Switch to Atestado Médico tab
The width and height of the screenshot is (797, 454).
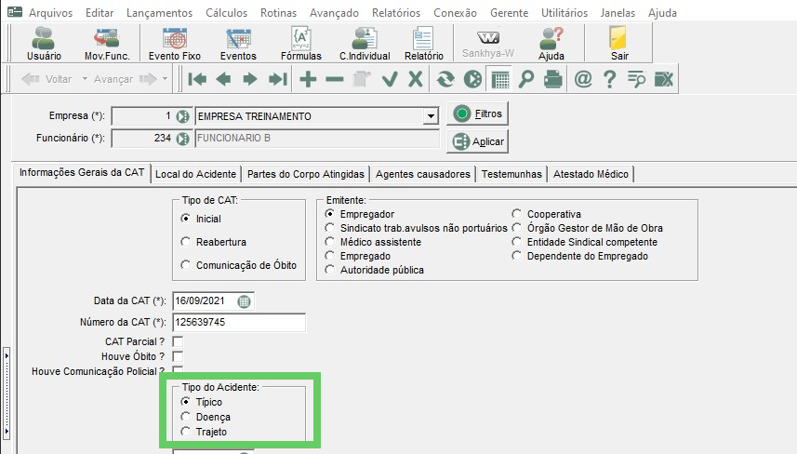591,174
